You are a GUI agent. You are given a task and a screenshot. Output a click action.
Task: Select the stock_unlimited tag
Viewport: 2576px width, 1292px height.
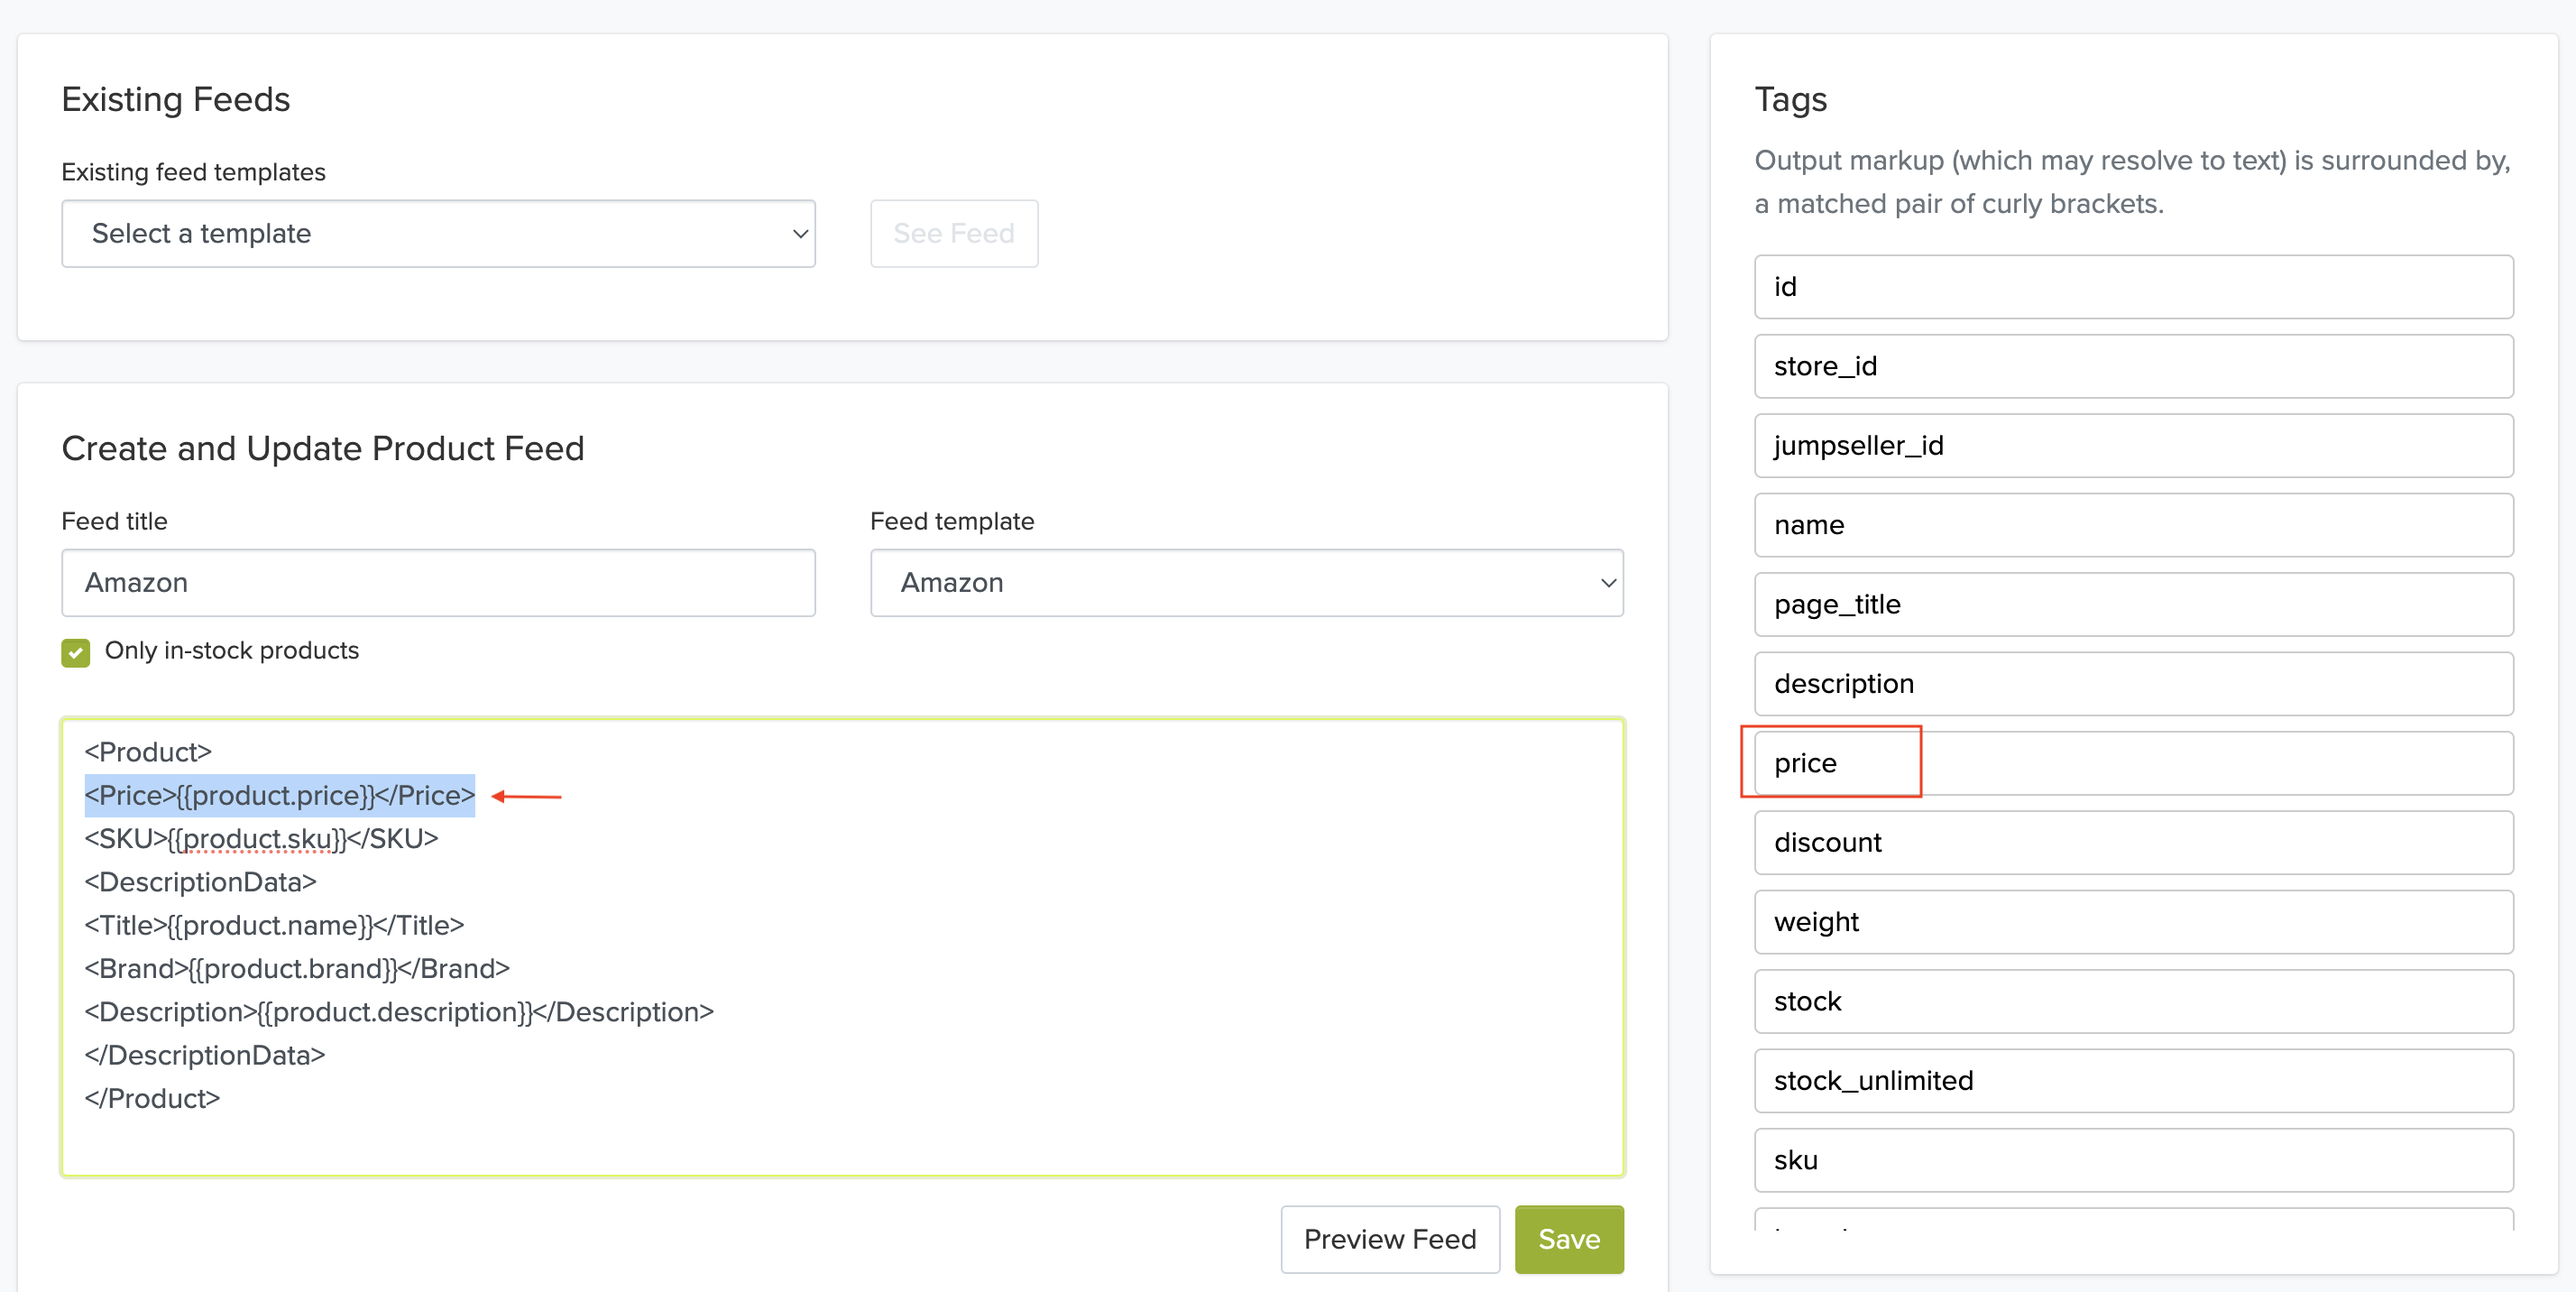pyautogui.click(x=2132, y=1080)
